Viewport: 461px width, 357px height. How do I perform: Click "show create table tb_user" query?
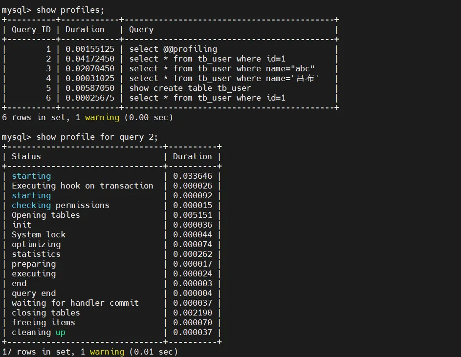(190, 88)
